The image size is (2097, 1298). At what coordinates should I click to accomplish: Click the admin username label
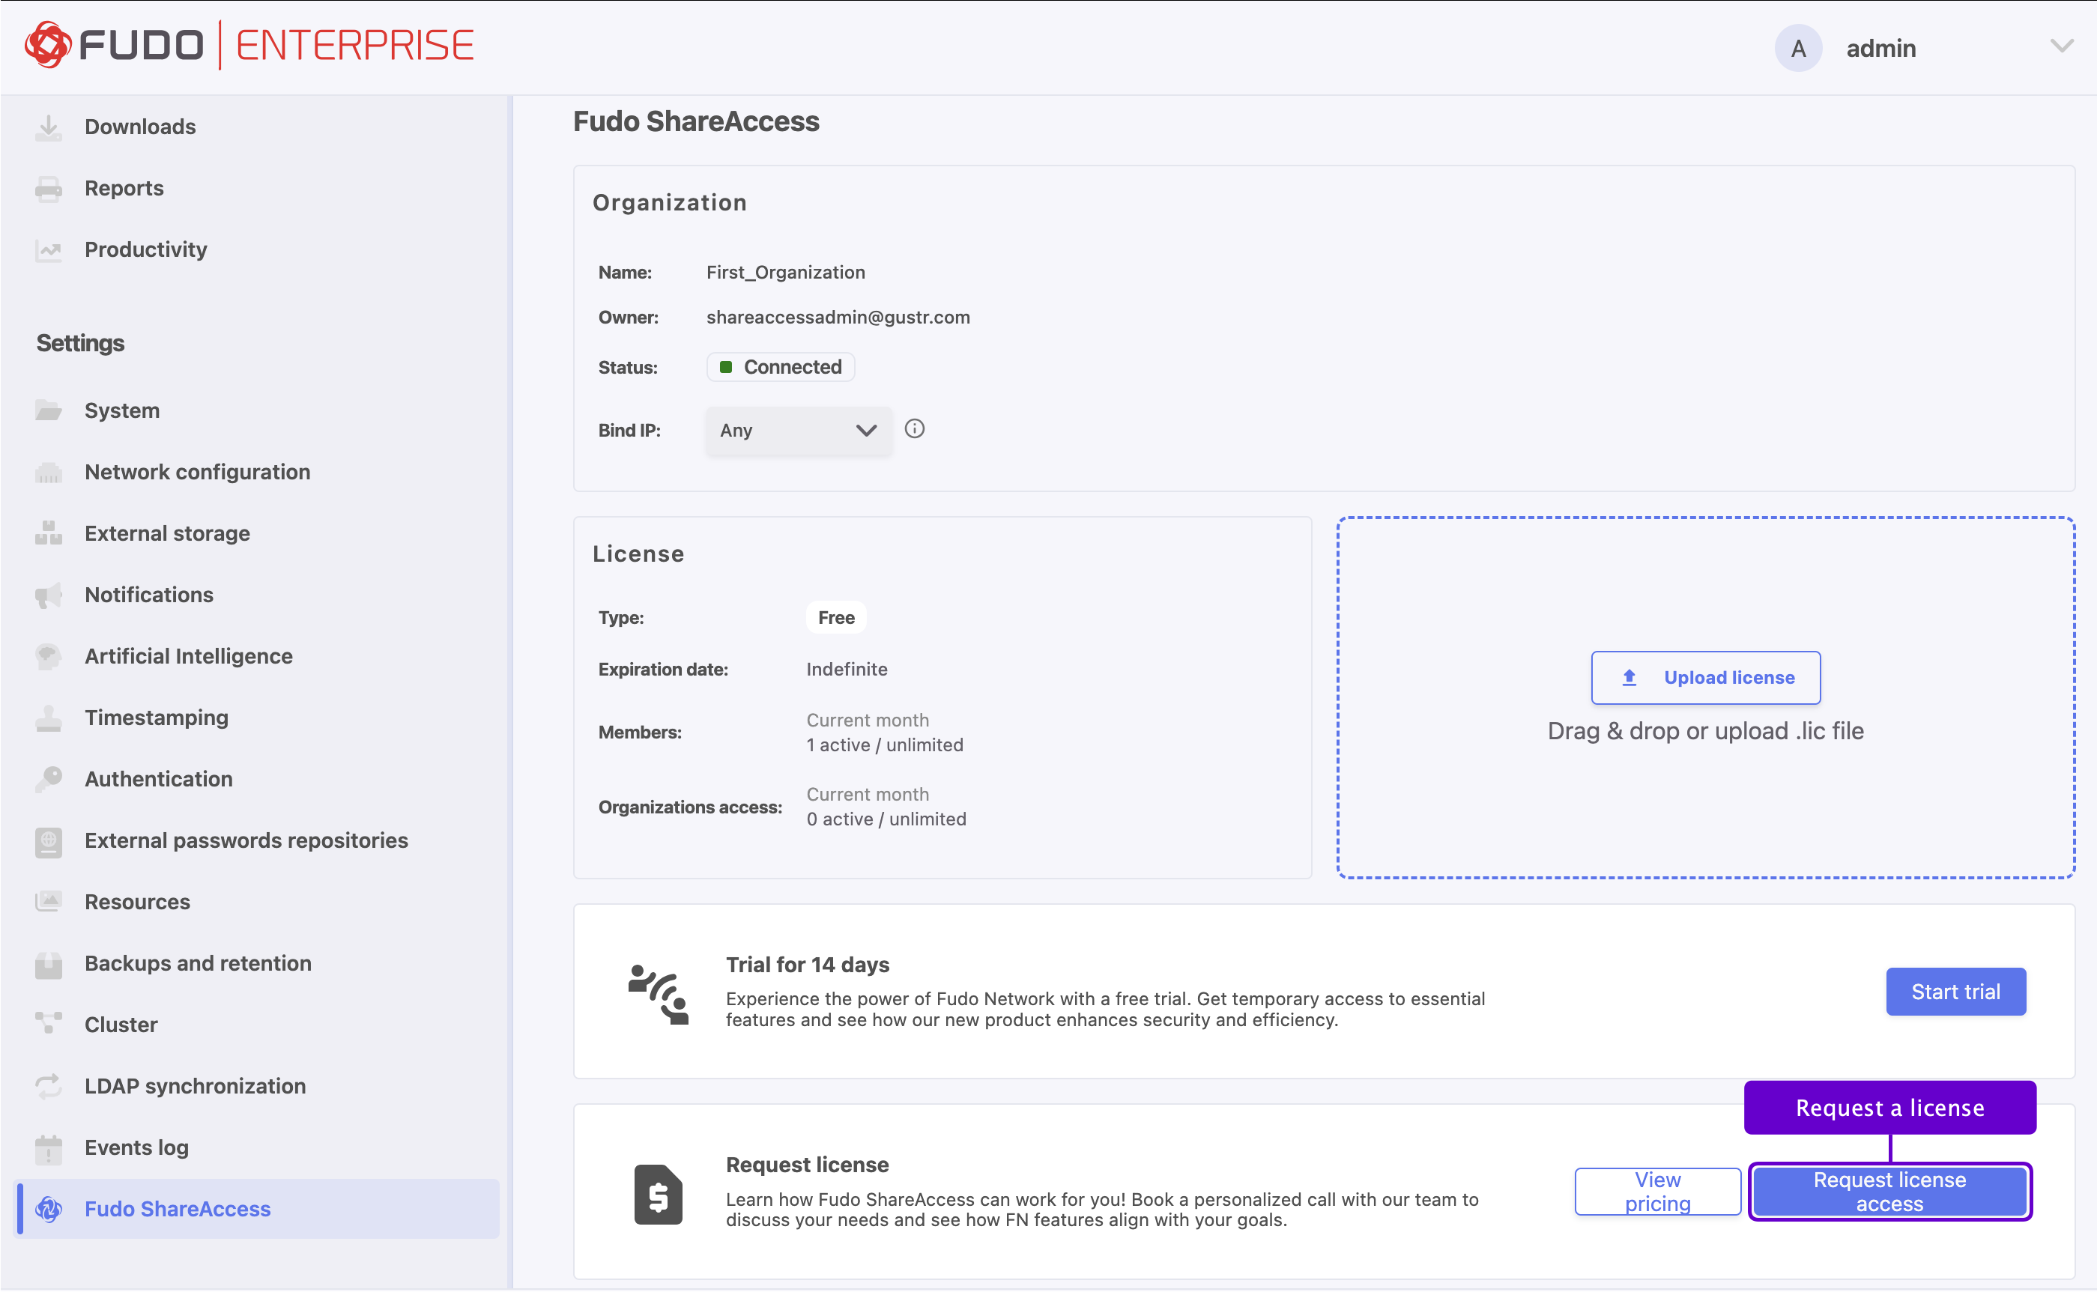[1880, 49]
